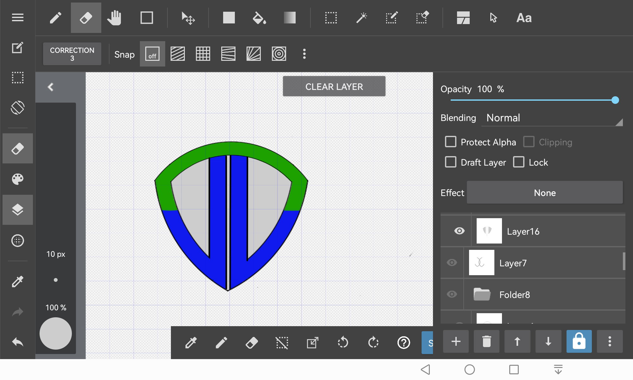The width and height of the screenshot is (633, 380).
Task: Open the color palette panel
Action: point(18,179)
